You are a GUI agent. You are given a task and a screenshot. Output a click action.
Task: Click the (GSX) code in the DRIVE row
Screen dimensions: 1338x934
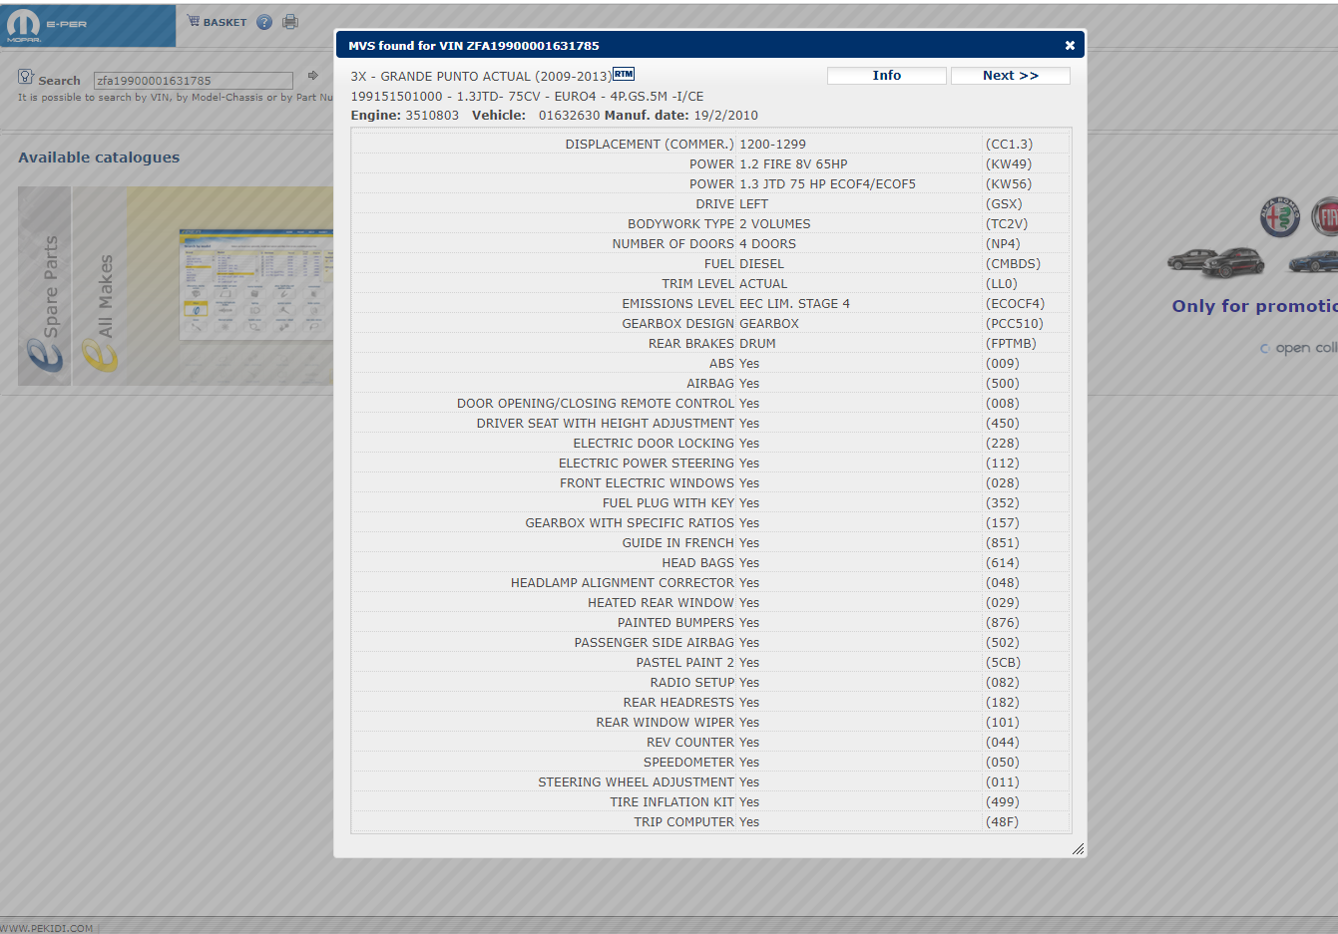1004,204
